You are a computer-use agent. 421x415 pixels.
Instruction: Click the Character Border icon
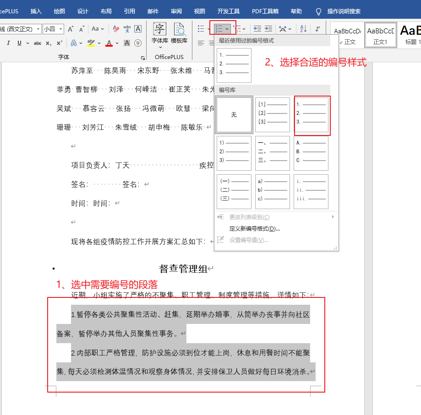(138, 29)
